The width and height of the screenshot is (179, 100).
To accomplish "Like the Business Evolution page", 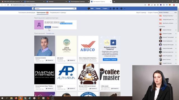I will [x=49, y=60].
